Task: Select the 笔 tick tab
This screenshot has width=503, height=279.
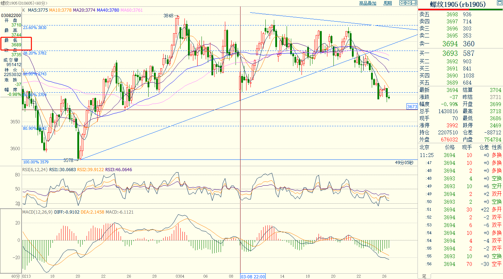Action: tap(424, 276)
